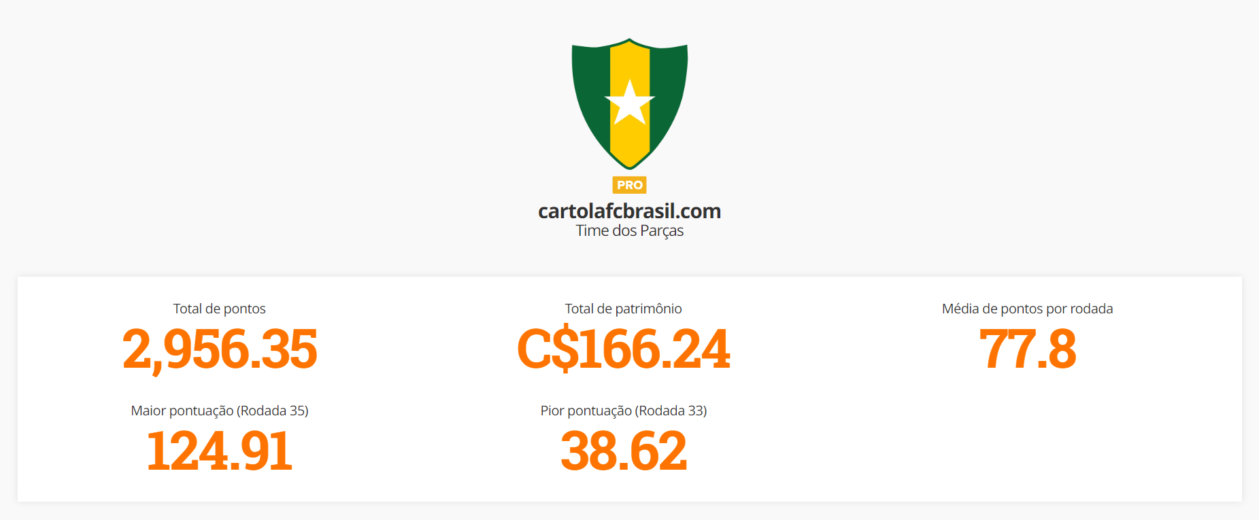Click the green and yellow team shield
The height and width of the screenshot is (520, 1259).
click(x=630, y=103)
